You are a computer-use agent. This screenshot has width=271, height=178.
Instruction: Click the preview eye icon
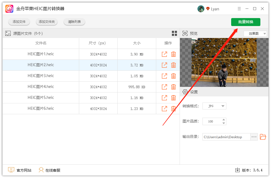185,33
